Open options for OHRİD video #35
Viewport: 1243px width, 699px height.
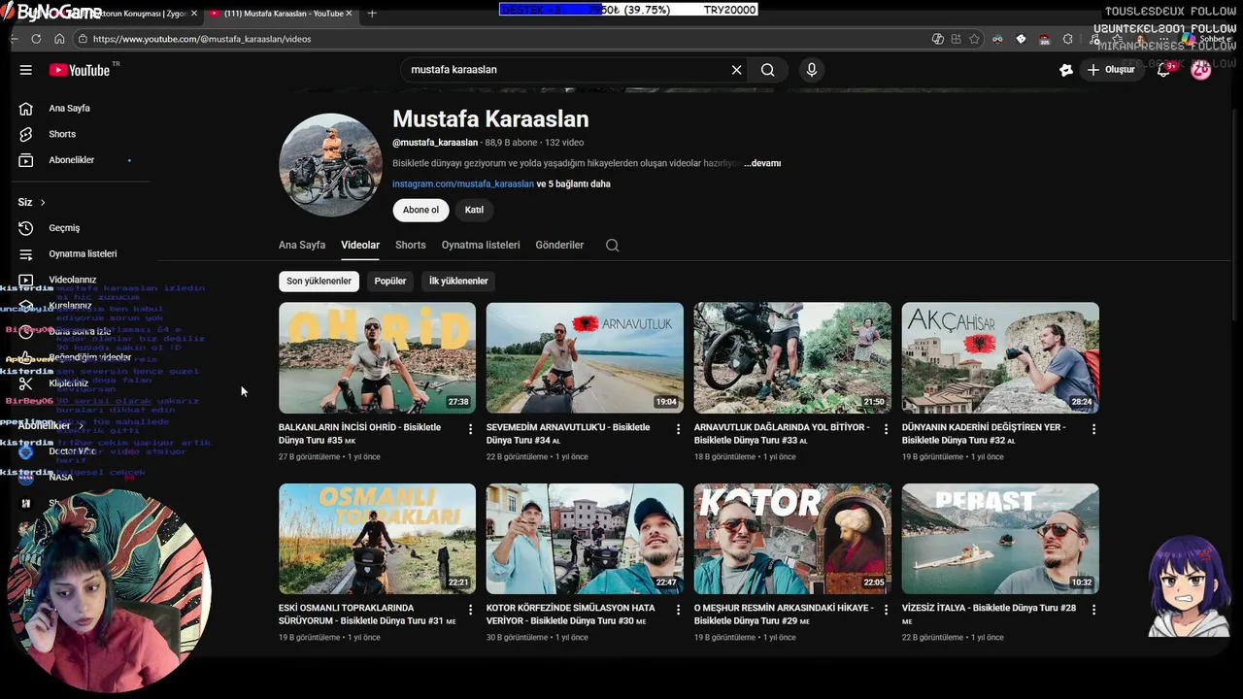click(x=471, y=429)
